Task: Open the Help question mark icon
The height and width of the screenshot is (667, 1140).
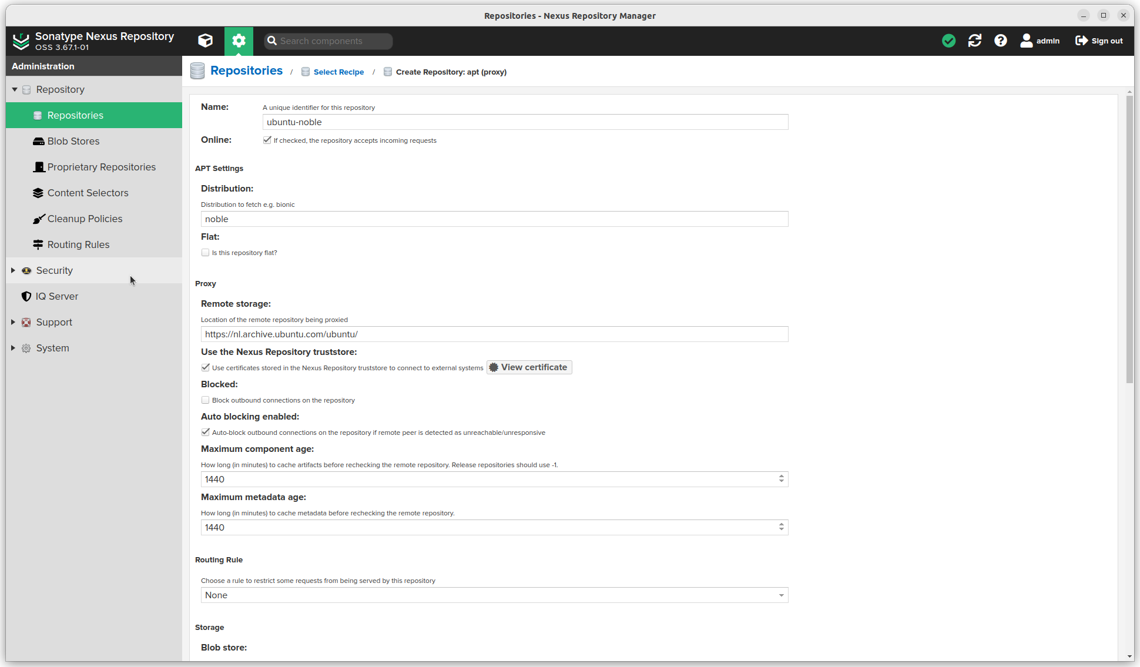Action: pos(1001,41)
